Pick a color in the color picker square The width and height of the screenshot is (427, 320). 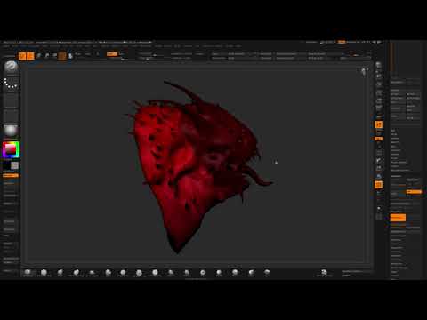[x=11, y=149]
